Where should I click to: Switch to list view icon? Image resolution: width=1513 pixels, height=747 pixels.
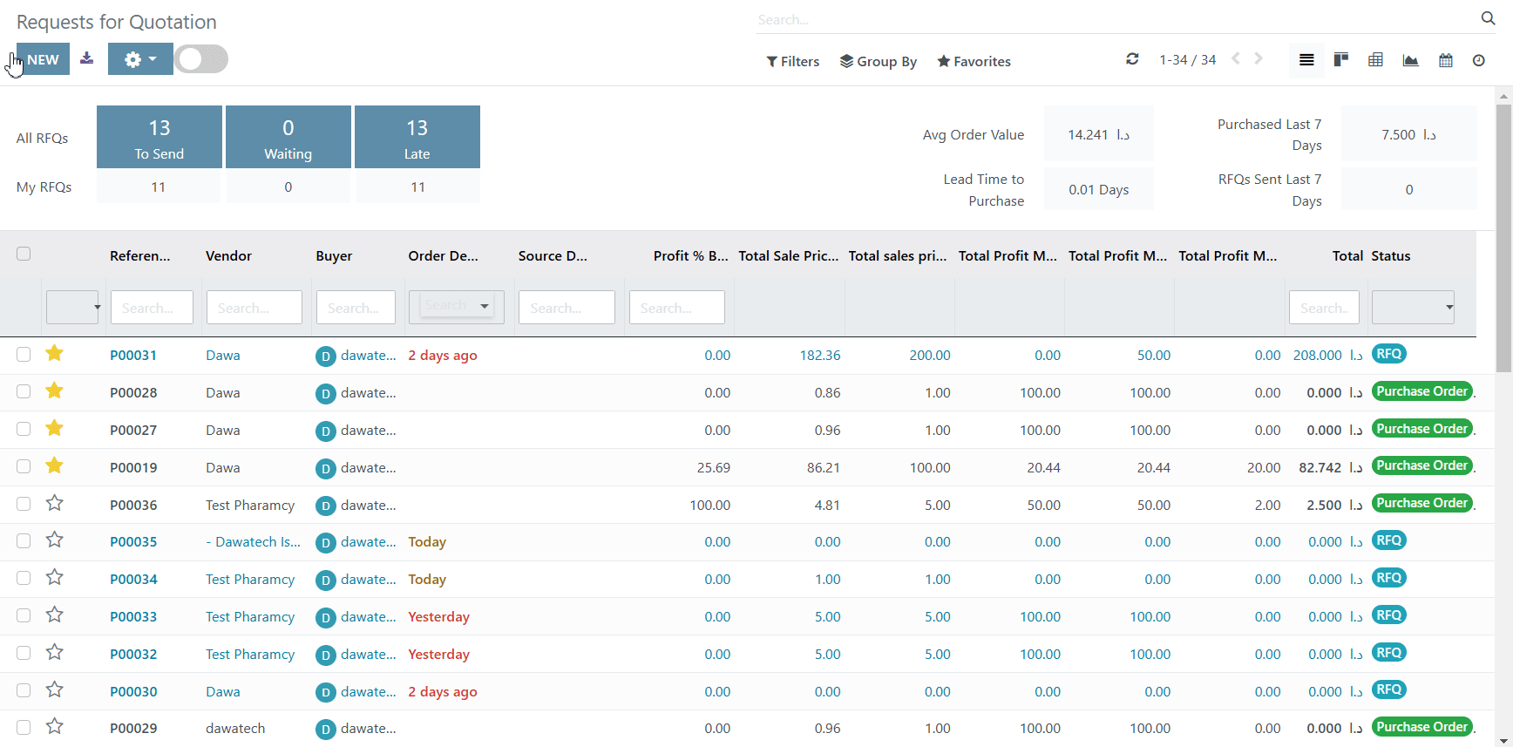1306,60
